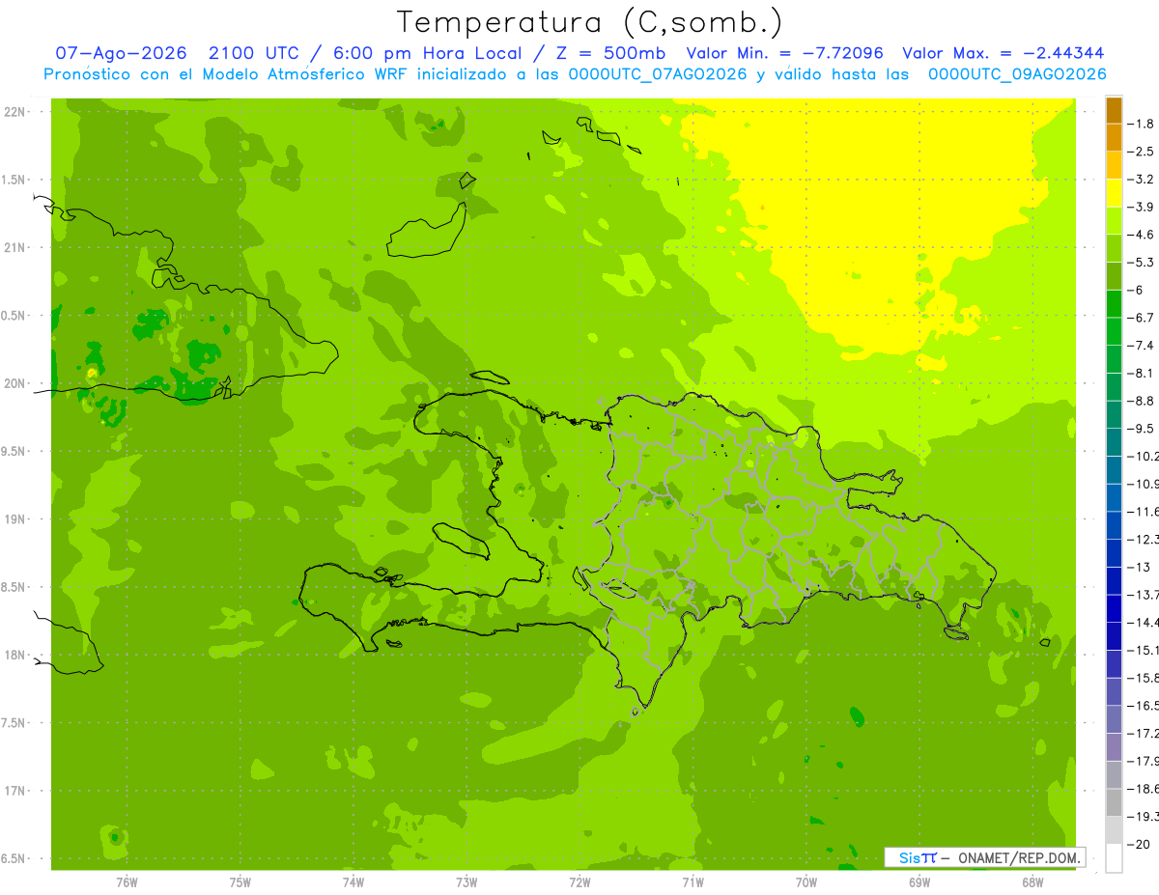Click "Valor Min. = -7.72096"
Screen dimensions: 1159x895
pos(784,53)
